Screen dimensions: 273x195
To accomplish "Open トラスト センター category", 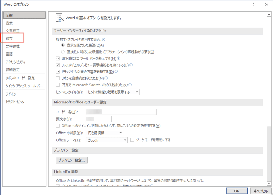I will tap(24, 102).
